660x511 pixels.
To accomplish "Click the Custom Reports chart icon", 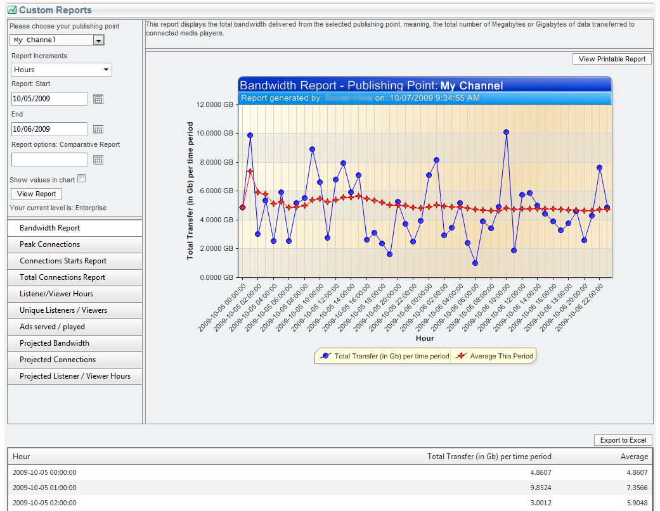I will pos(11,10).
